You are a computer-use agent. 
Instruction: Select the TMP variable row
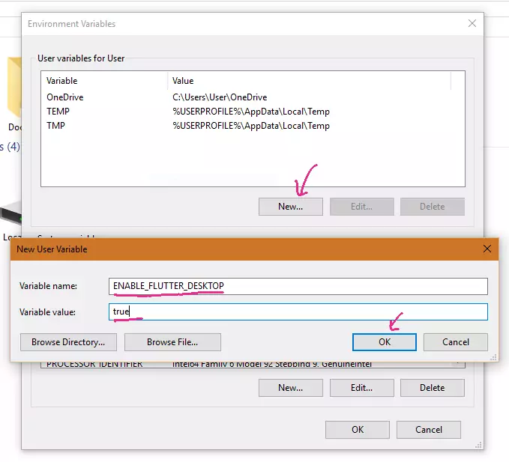253,126
